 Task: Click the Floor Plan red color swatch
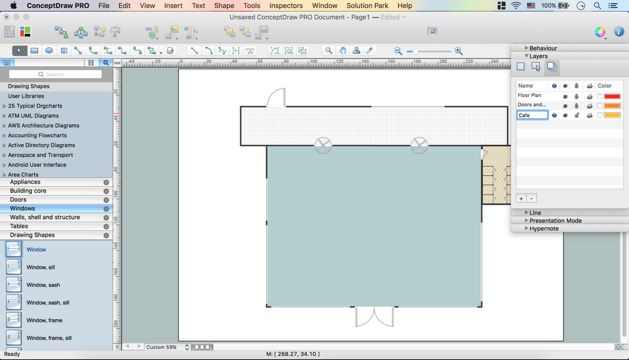tap(612, 96)
